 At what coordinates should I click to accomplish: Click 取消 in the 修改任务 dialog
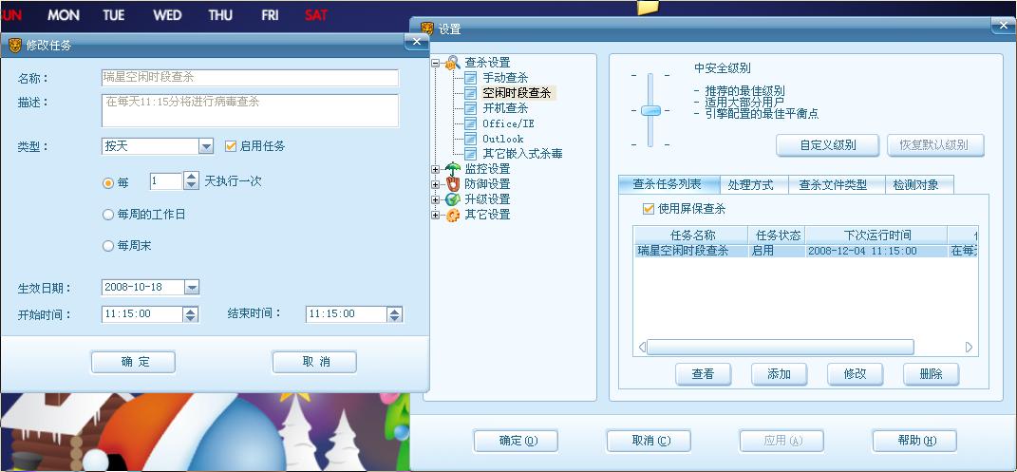(314, 363)
